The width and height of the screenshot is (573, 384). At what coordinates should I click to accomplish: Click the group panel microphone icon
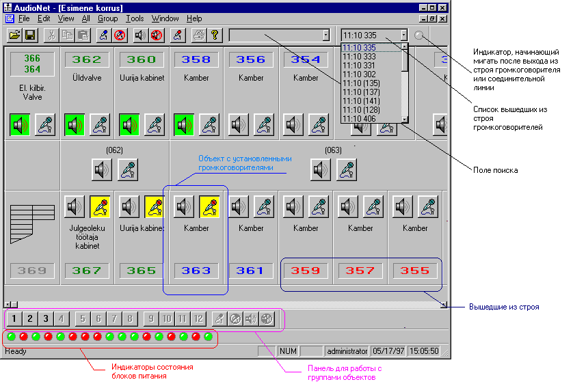point(219,318)
